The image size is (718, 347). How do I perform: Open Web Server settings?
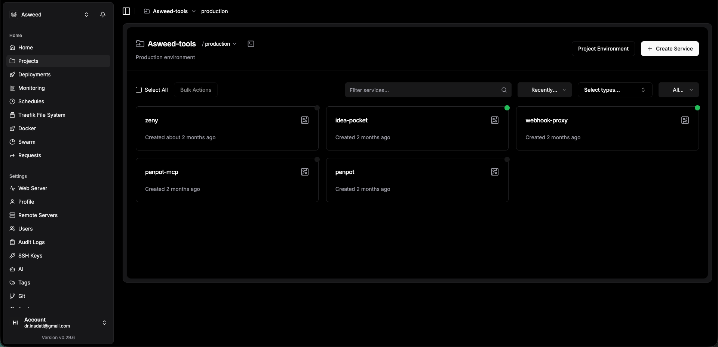tap(58, 188)
